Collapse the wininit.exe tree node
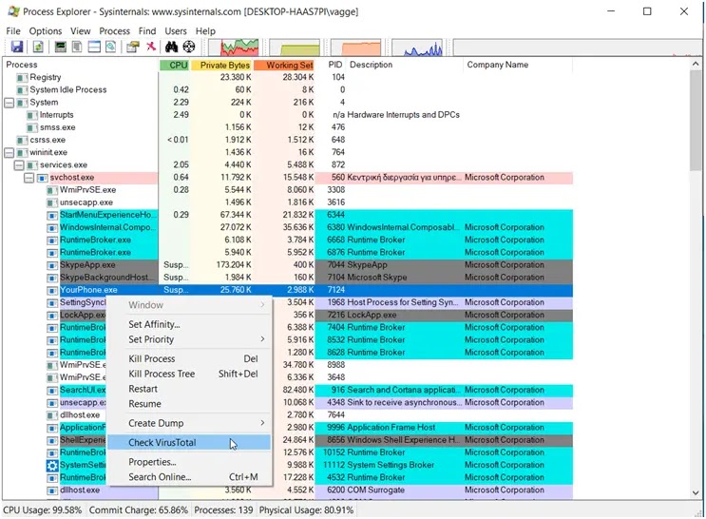Image resolution: width=706 pixels, height=519 pixels. pos(9,153)
